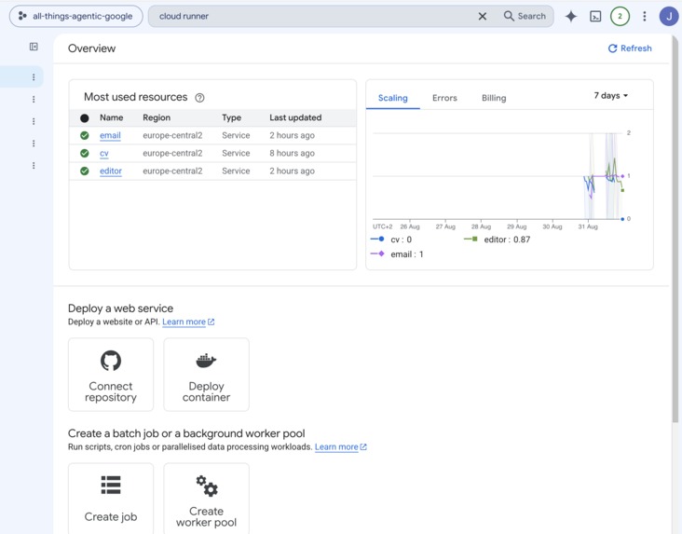
Task: Sort by the Name column header
Action: [x=112, y=117]
